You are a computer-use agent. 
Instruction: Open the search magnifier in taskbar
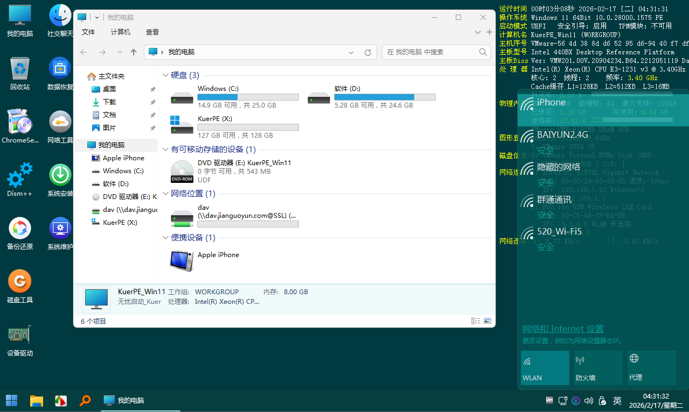point(85,401)
